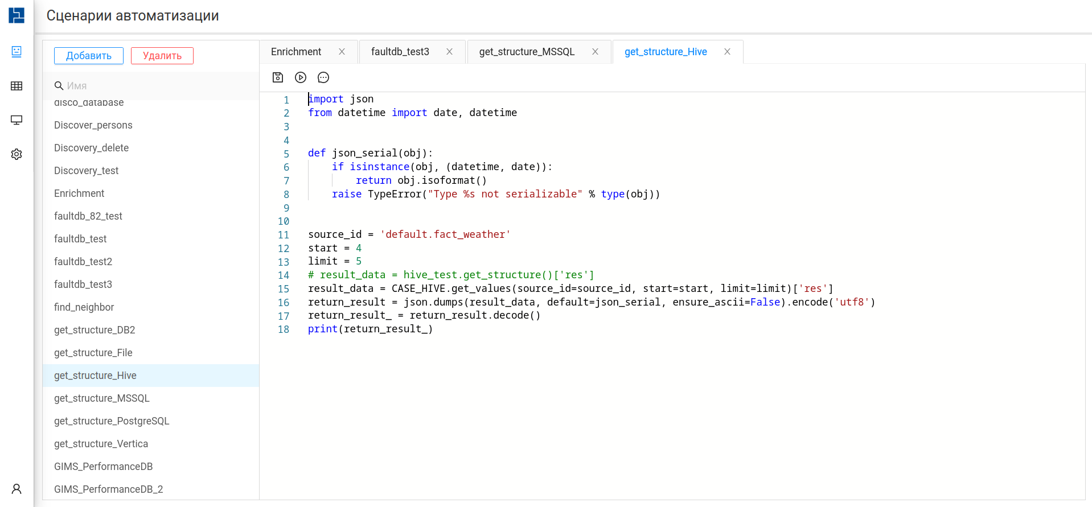Close the get_structure_Hive tab

727,52
